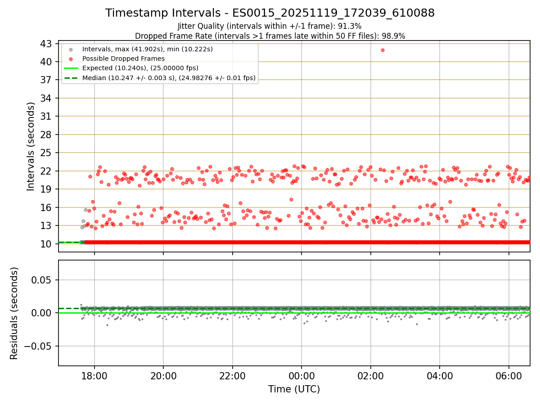
Task: Click the y-axis tick label "22"
Action: tap(47, 171)
